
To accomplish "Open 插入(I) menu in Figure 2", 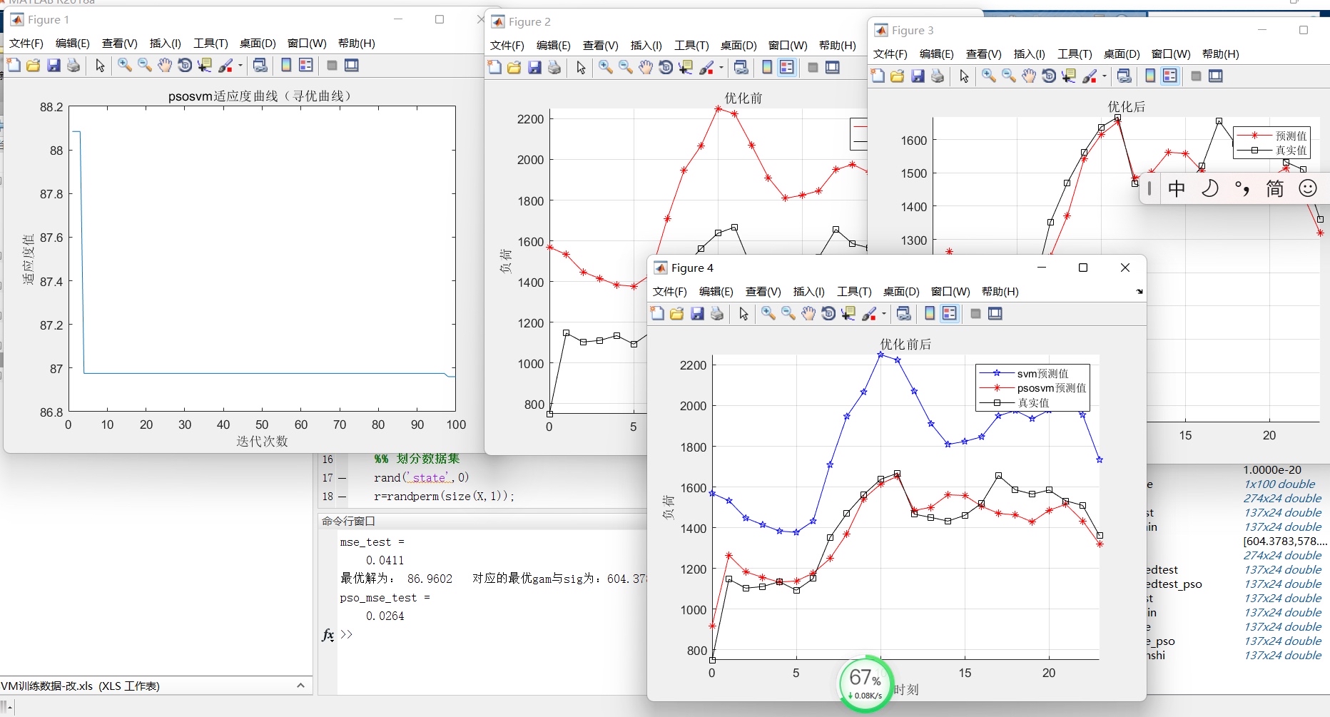I will tap(646, 46).
